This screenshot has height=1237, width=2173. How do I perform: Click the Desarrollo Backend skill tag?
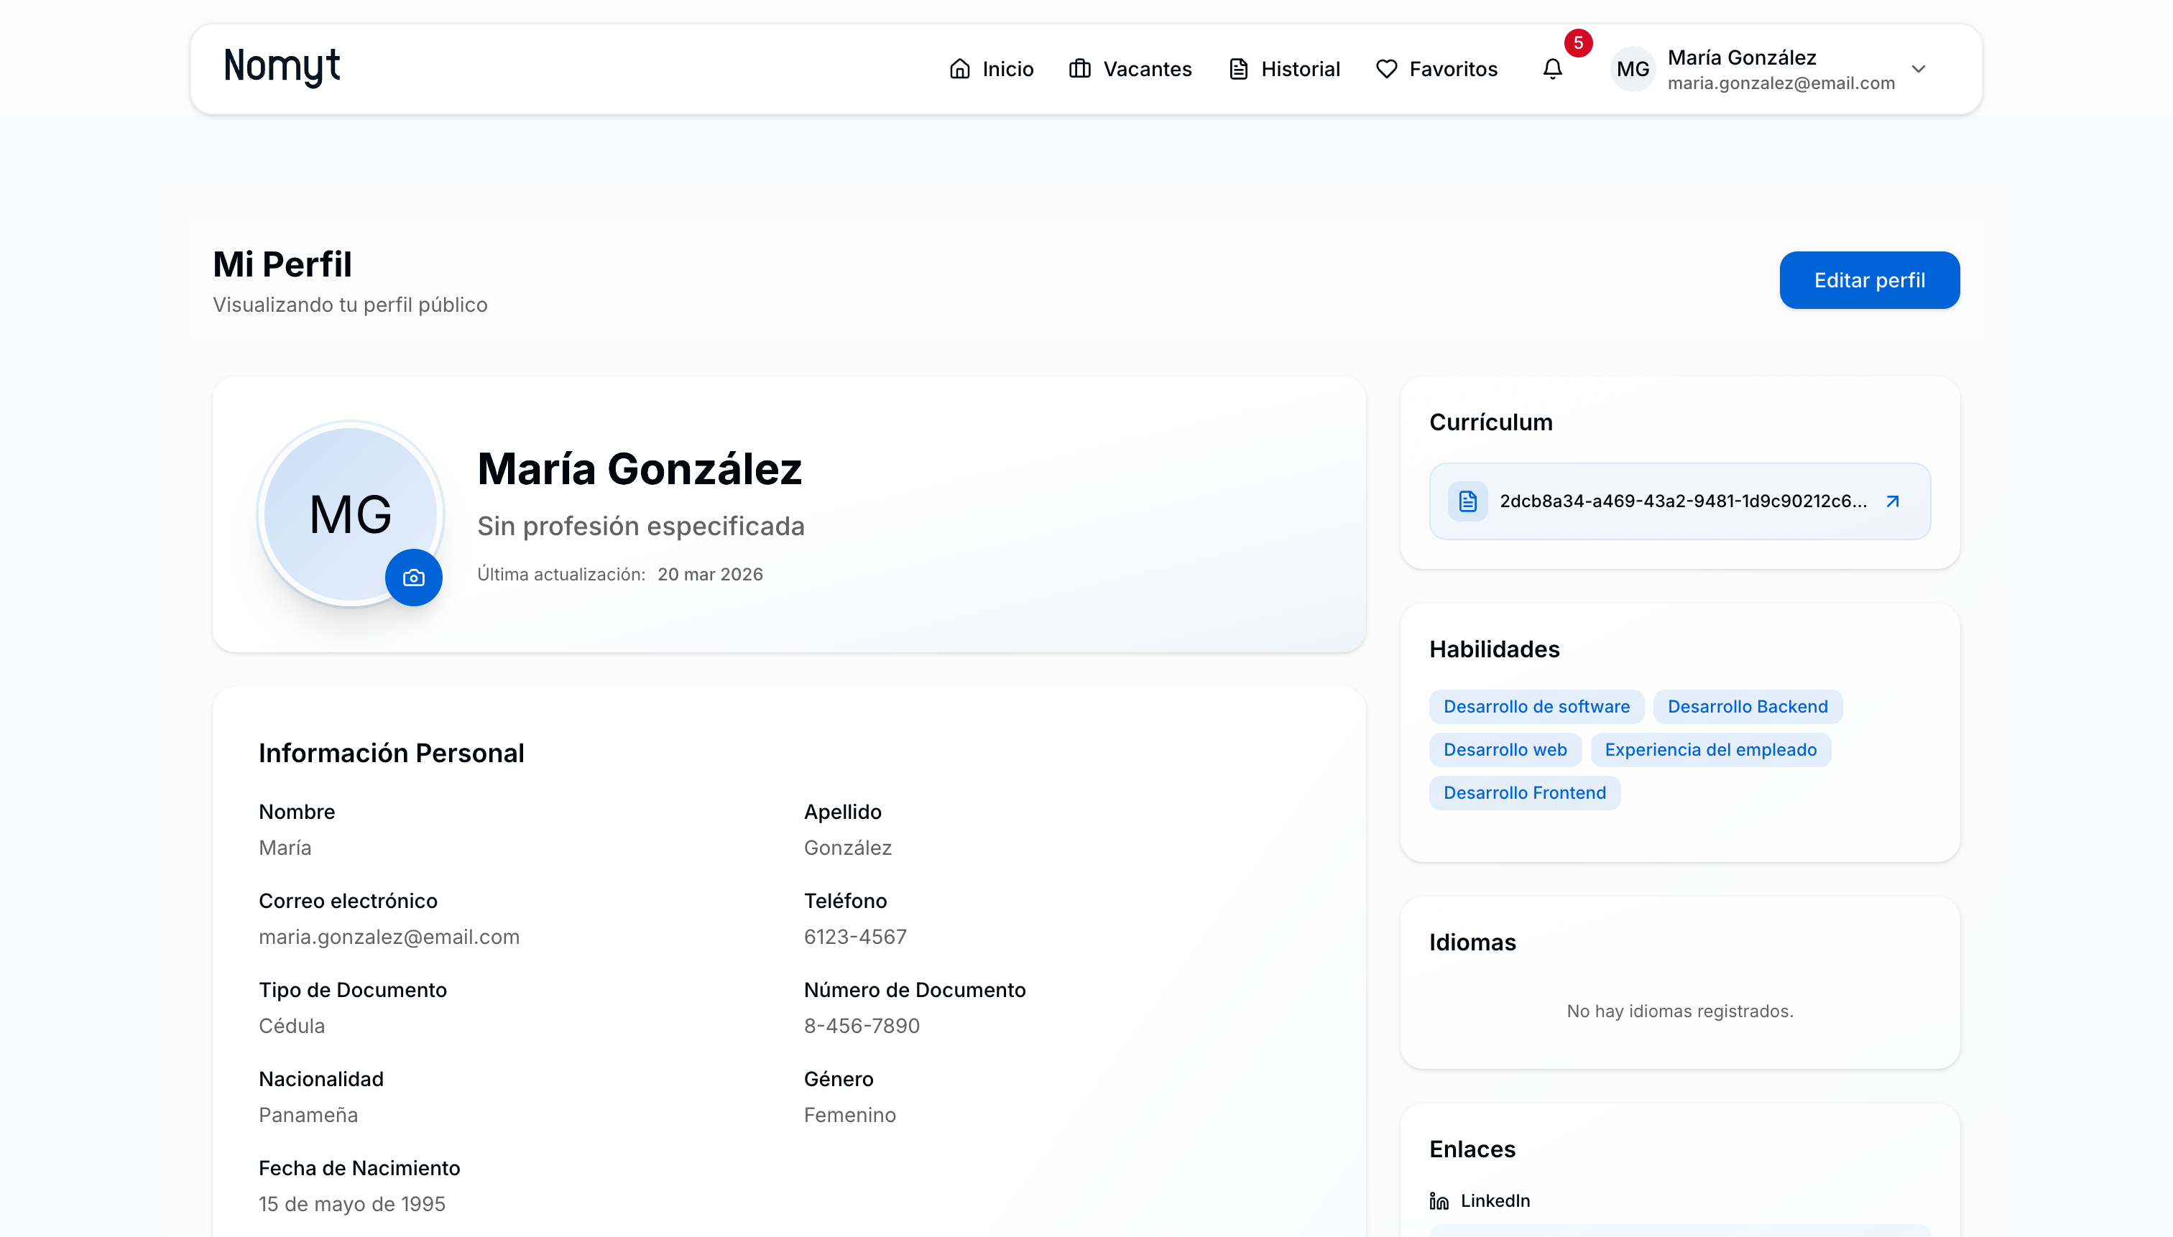click(x=1748, y=706)
